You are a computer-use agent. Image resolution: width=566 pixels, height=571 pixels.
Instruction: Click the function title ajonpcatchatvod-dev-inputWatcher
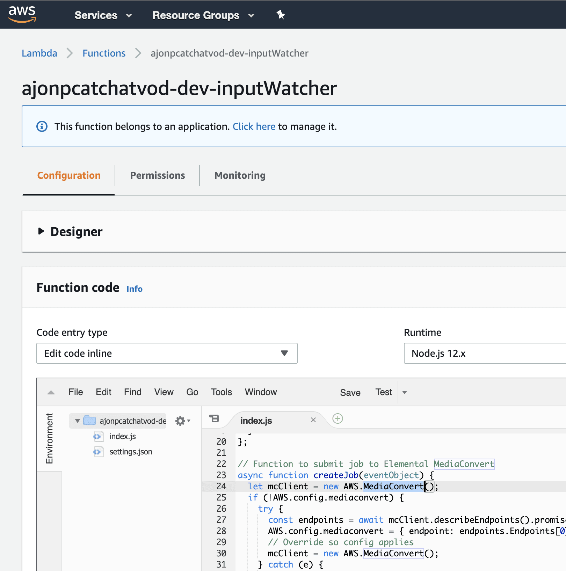[179, 88]
